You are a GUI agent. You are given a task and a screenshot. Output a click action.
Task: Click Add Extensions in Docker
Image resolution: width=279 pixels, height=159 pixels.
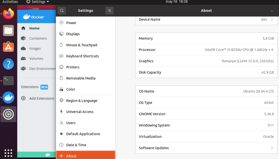(x=41, y=98)
